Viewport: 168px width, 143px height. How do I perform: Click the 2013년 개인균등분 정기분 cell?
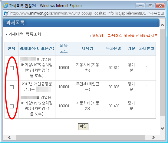pos(37,87)
